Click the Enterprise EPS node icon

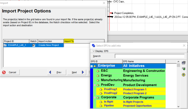click(95, 66)
